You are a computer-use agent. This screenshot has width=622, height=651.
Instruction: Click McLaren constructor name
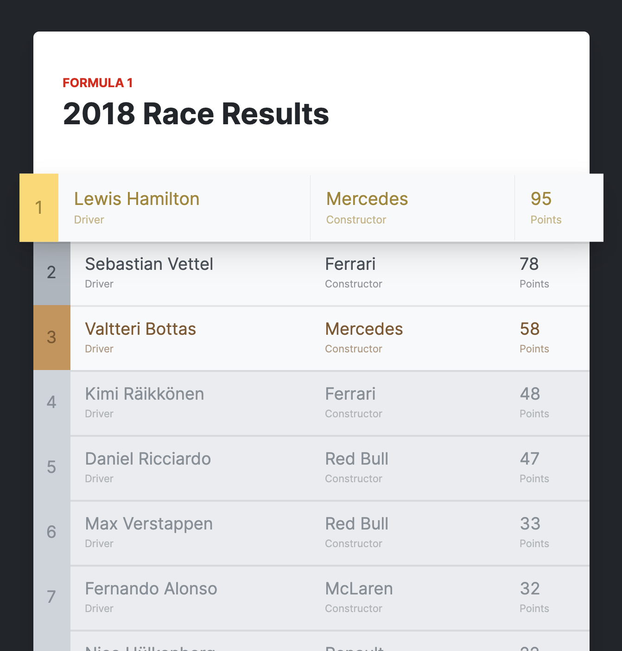359,588
